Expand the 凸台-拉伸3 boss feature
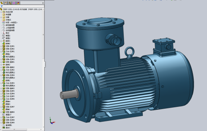This screenshot has height=131, width=207. coord(1,83)
